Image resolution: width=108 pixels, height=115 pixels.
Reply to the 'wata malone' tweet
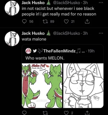pyautogui.click(x=24, y=113)
